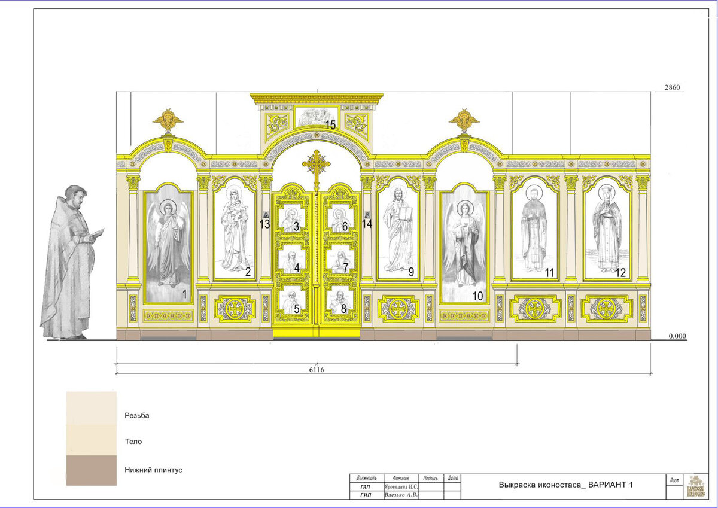The image size is (718, 508).
Task: Click title 'Выкраска иконостаса_ ВАРИАНТ 1'
Action: click(x=565, y=485)
